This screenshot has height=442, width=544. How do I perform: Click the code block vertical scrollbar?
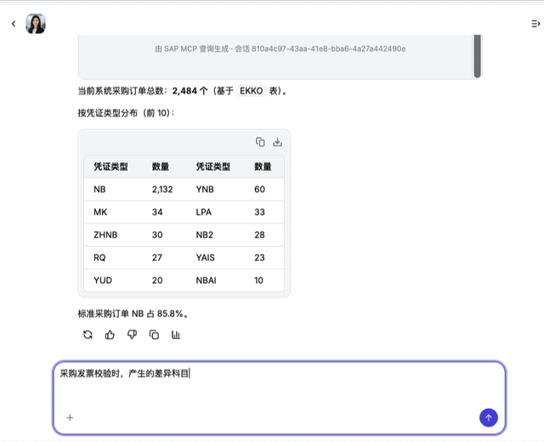click(x=478, y=55)
